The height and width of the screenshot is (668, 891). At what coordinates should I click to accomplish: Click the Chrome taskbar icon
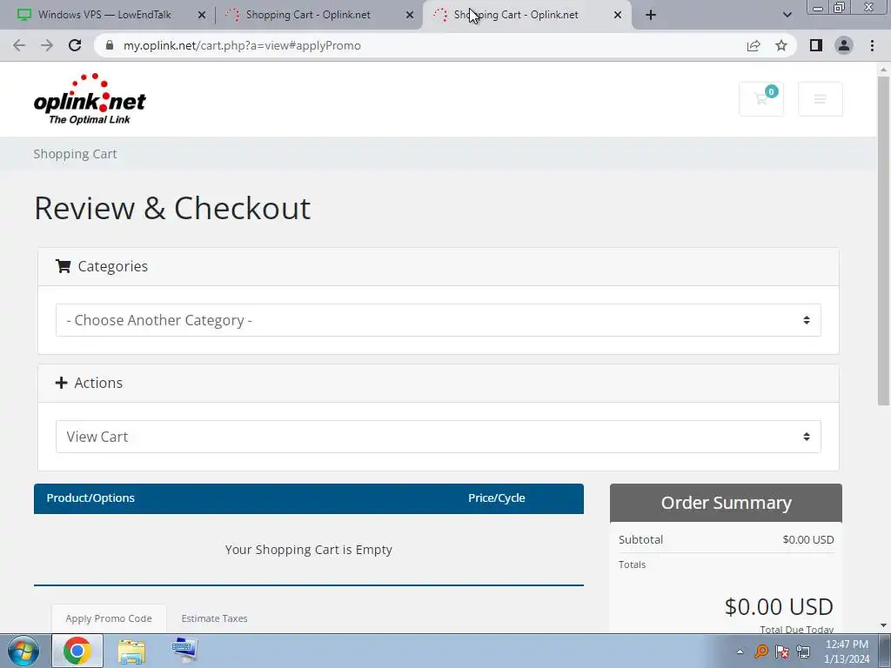tap(77, 651)
